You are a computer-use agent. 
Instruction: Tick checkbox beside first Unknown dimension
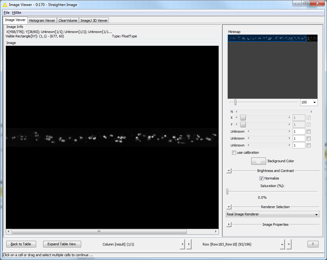[x=308, y=132]
